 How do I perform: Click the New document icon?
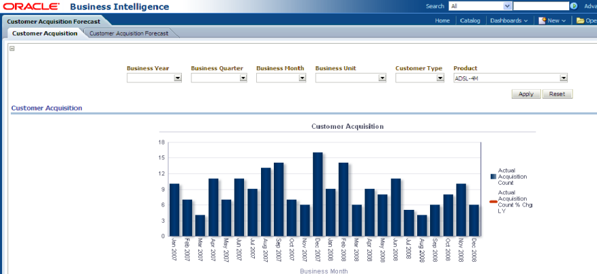[x=542, y=20]
